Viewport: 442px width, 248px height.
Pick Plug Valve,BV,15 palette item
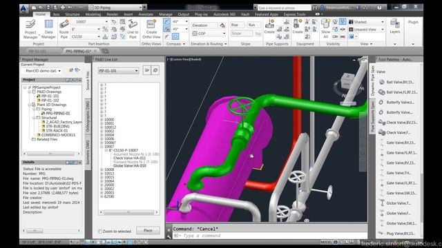coord(397,234)
